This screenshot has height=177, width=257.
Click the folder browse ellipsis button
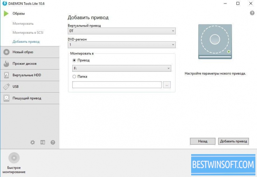[167, 85]
